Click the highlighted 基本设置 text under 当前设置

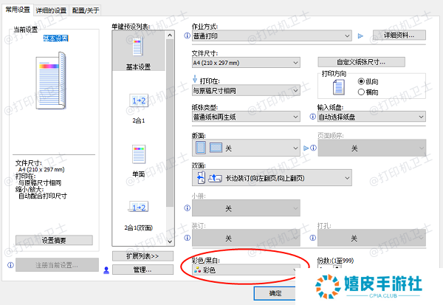coord(55,38)
